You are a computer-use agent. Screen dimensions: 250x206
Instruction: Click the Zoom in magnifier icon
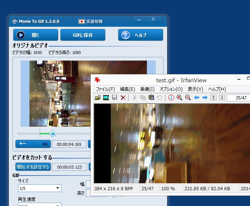click(179, 97)
